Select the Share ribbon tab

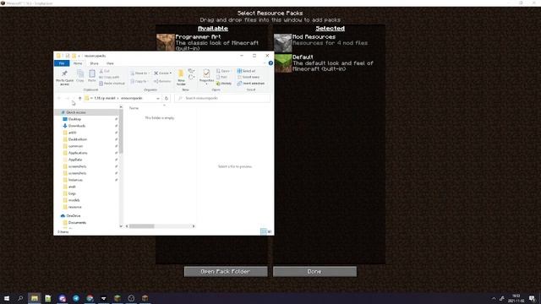coord(94,63)
